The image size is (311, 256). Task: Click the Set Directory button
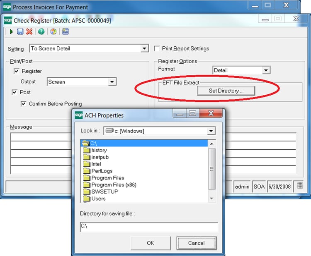(226, 91)
